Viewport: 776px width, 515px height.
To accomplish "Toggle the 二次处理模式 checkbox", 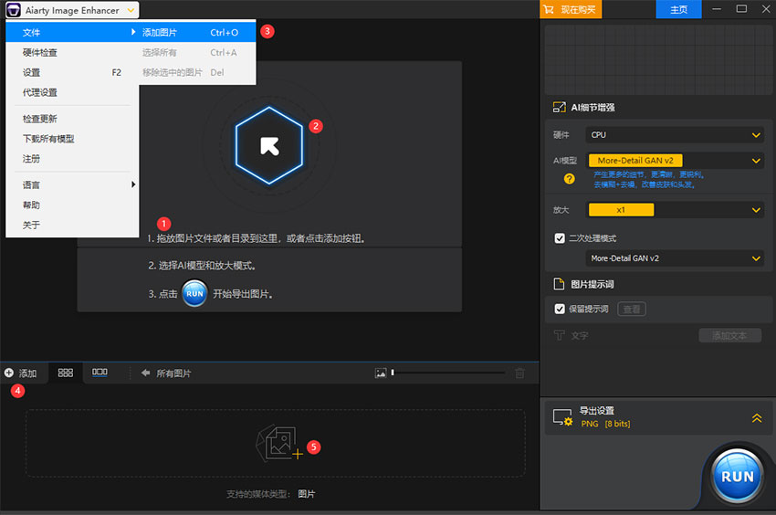I will pos(561,238).
